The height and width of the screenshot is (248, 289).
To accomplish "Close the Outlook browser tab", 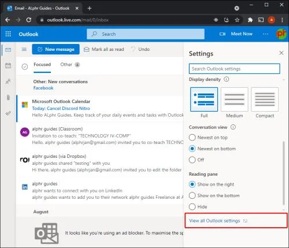I will pyautogui.click(x=77, y=8).
